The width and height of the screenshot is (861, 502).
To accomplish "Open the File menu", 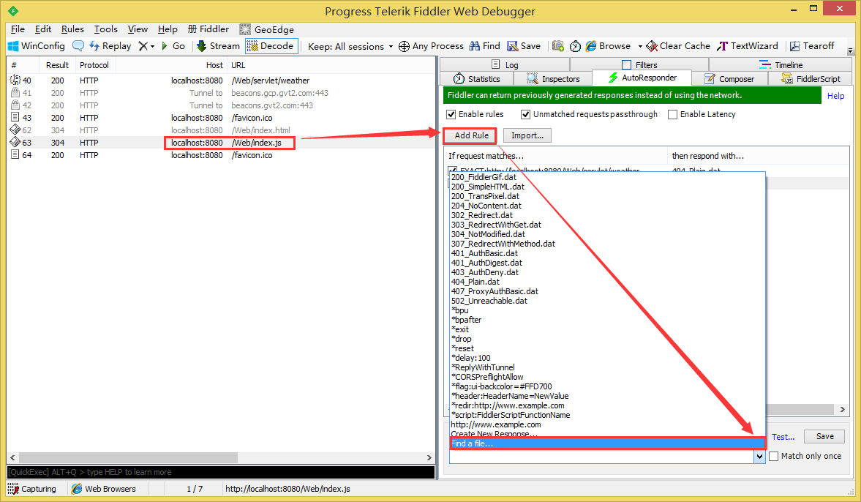I will (x=18, y=29).
